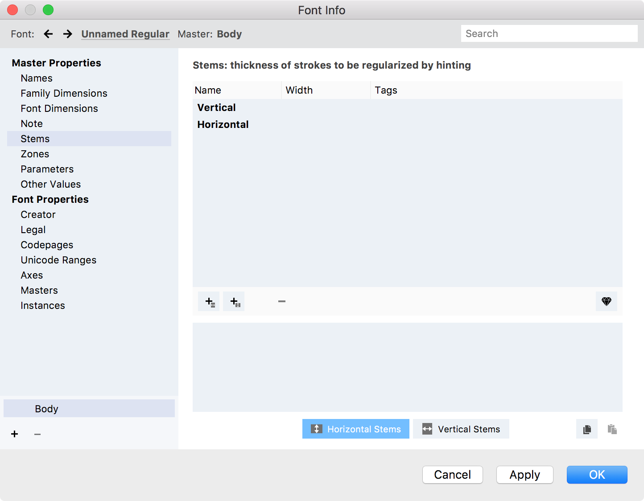Open the Unnamed Regular font link

point(125,34)
